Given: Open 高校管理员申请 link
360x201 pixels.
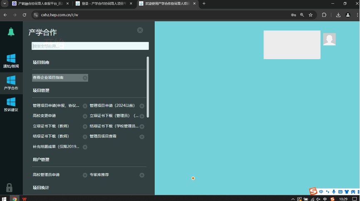Looking at the screenshot, I should (46, 175).
